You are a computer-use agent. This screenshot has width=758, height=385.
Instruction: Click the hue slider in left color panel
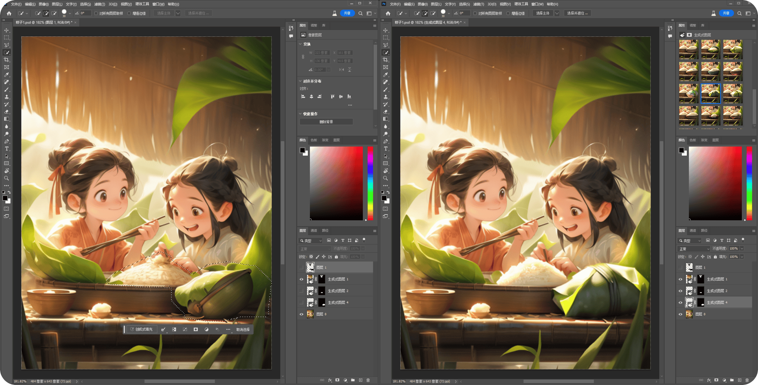coord(370,184)
